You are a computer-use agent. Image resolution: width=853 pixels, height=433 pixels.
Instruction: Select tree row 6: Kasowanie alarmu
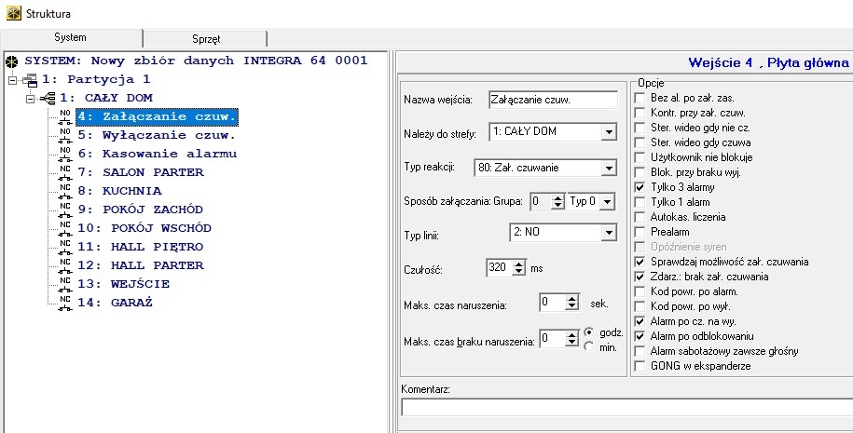pyautogui.click(x=158, y=154)
